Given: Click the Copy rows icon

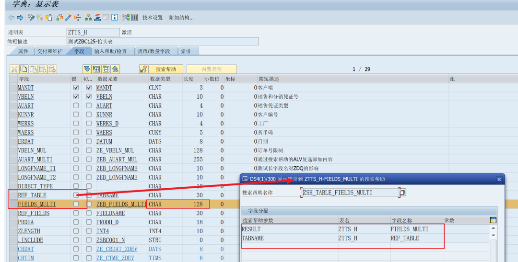Looking at the screenshot, I should pyautogui.click(x=24, y=69).
